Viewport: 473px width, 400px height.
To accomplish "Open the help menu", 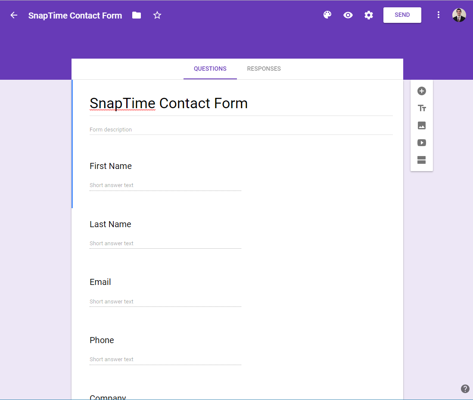I will [x=464, y=388].
